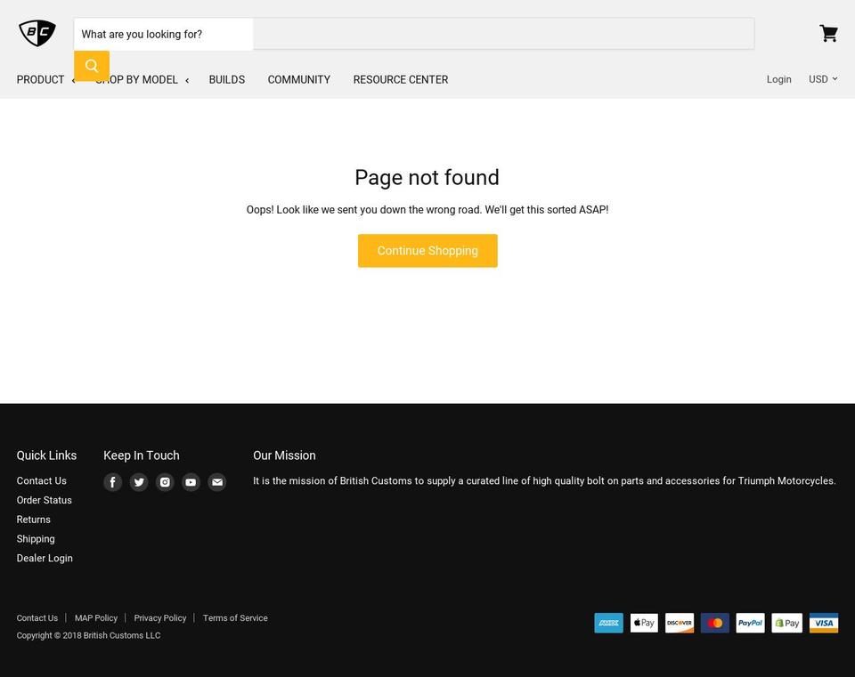Open the Dealer Login link

[x=45, y=559]
